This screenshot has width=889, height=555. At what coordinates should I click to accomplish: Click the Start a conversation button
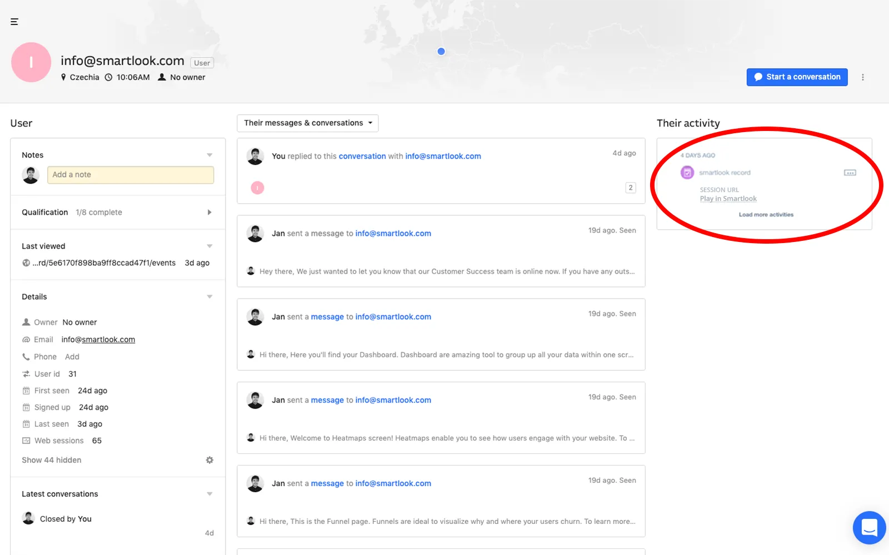(797, 77)
